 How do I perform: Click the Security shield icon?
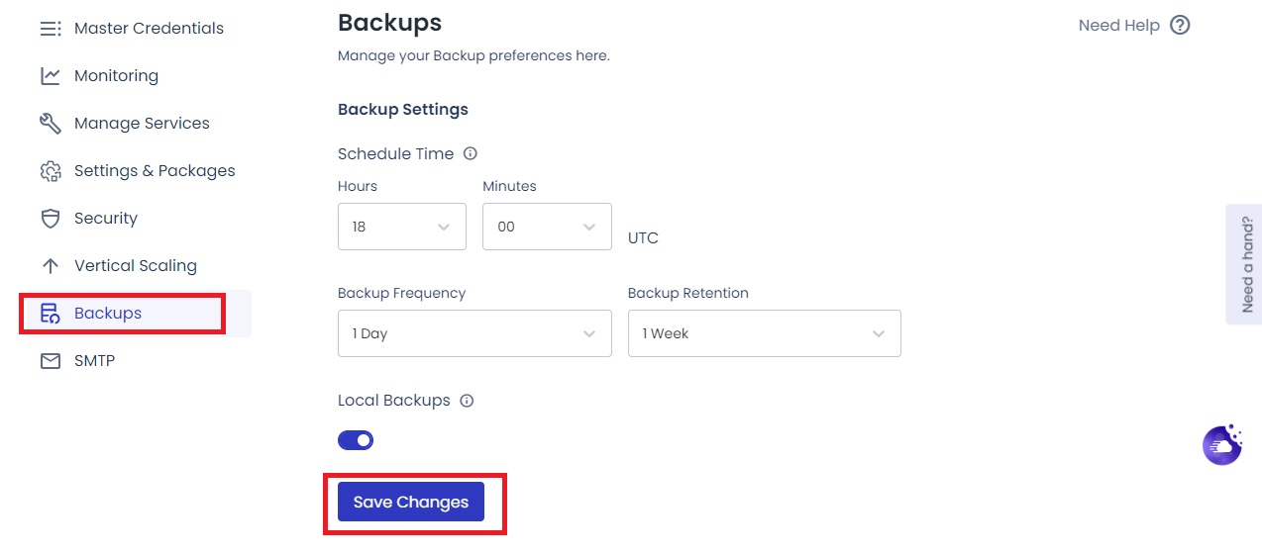[x=50, y=219]
